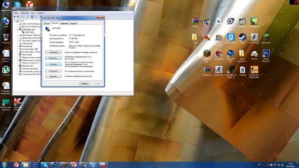Viewport: 299px width, 168px height.
Task: Open the Skype shortcut on the desktop
Action: tap(18, 4)
